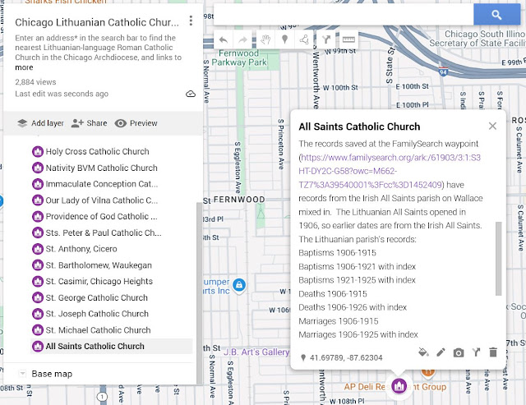Click the map title Chicago Lithuanian Catholic
The image size is (526, 405).
[97, 22]
